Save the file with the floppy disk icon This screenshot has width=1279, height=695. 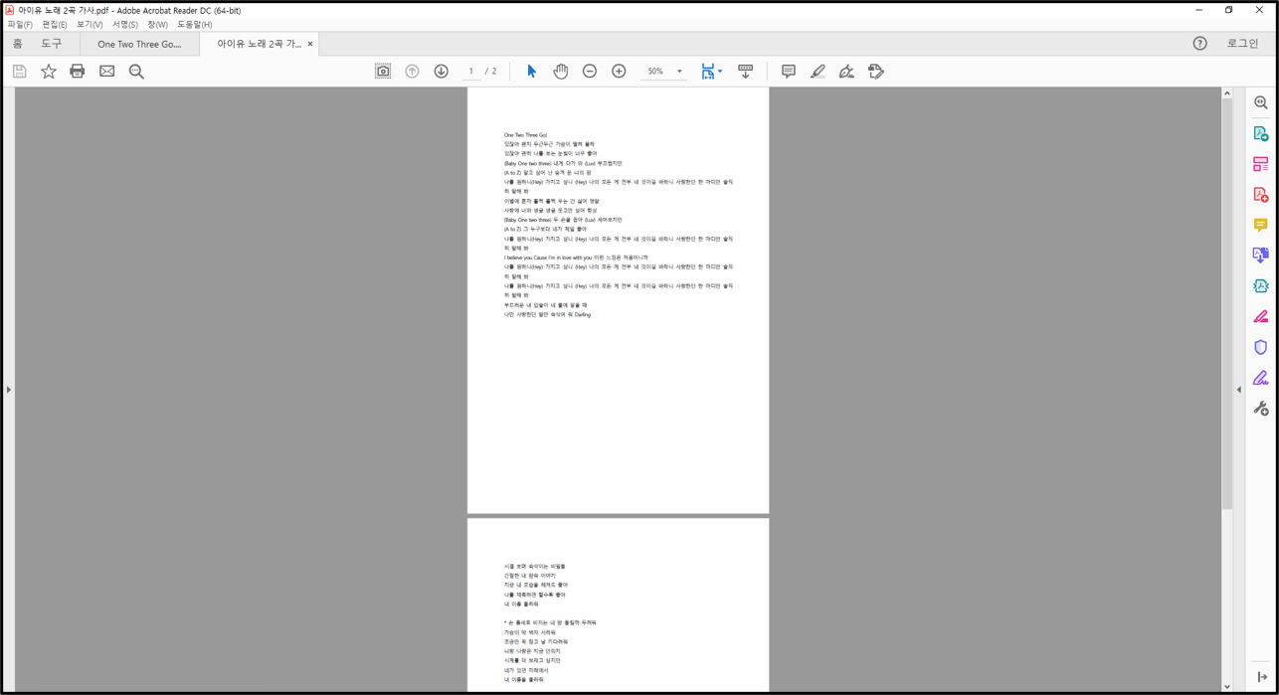point(19,72)
